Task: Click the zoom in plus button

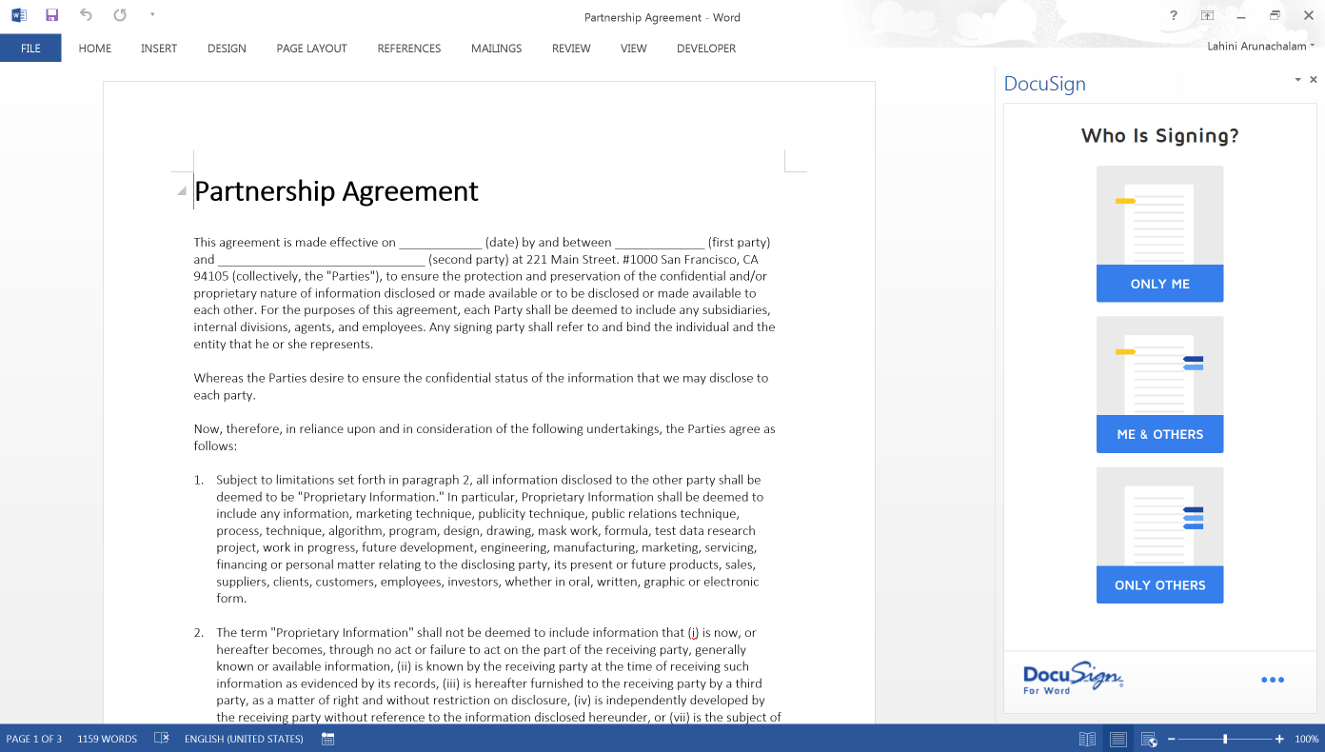Action: click(x=1279, y=739)
